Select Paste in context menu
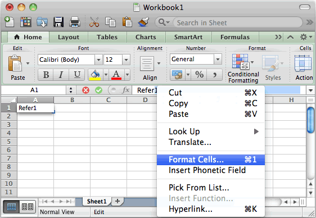Screen dimensions: 316x218 211,114
